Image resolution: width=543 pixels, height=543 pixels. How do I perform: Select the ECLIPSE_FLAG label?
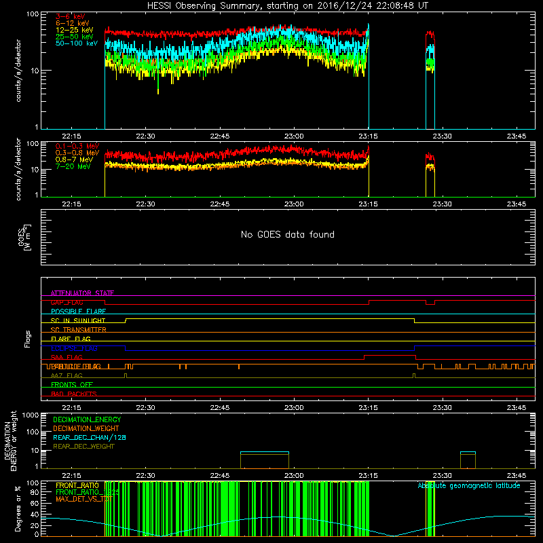74,348
